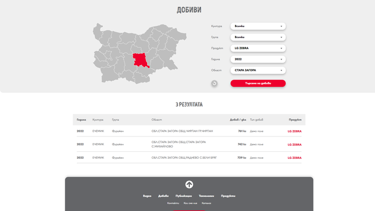Viewport: 375px width, 211px height.
Task: Open Продукти in the footer menu
Action: [228, 196]
